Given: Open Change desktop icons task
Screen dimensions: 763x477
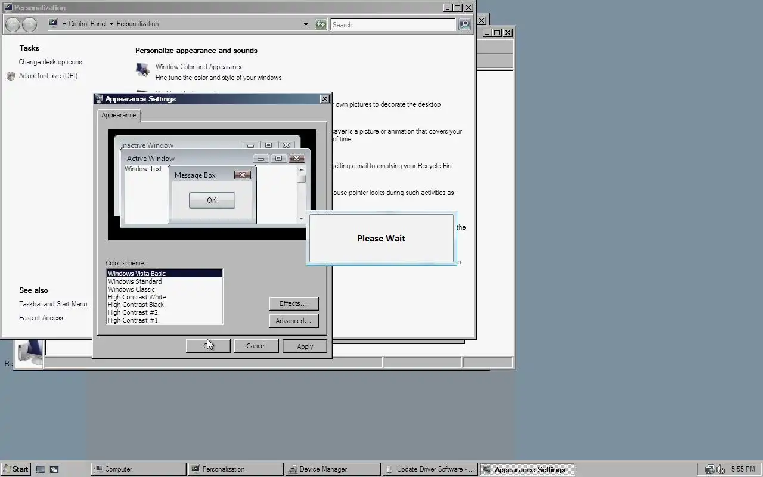Looking at the screenshot, I should tap(50, 62).
